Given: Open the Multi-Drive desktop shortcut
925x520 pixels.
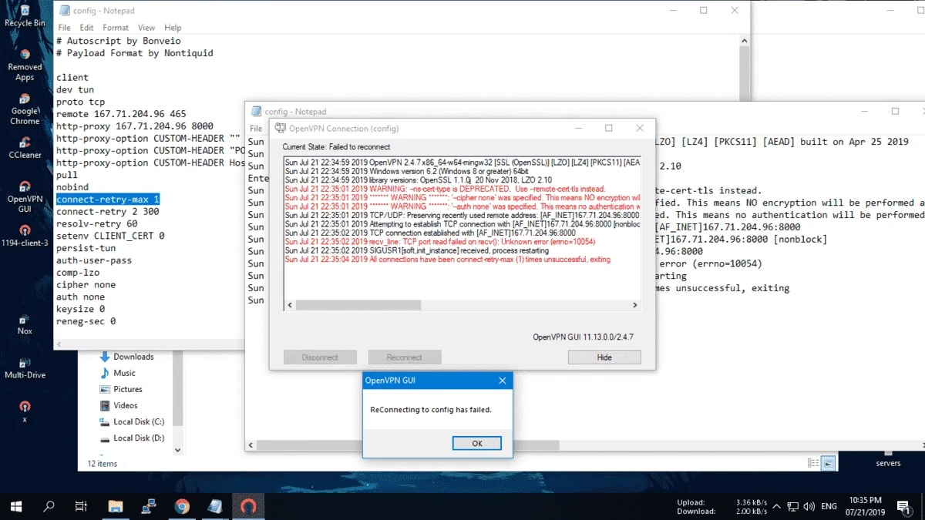Looking at the screenshot, I should click(25, 367).
